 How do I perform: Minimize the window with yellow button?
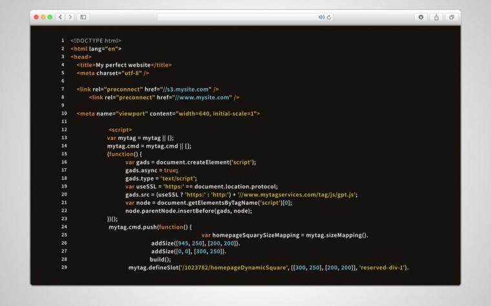click(43, 17)
